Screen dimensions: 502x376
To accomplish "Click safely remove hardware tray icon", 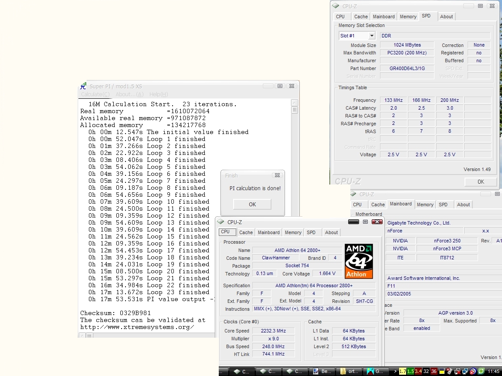I will pos(450,371).
